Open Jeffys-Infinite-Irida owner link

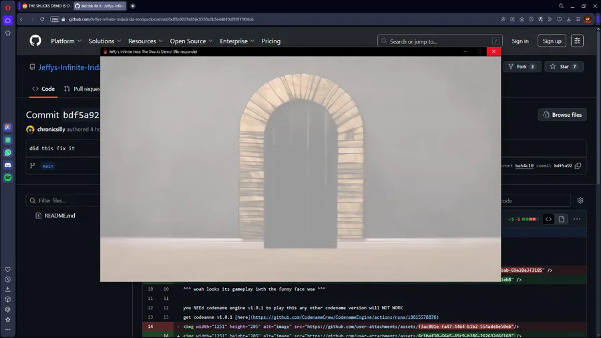(69, 67)
